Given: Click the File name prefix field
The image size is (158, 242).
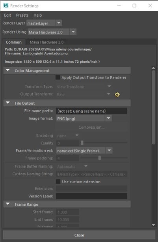Looking at the screenshot, I should (x=91, y=111).
